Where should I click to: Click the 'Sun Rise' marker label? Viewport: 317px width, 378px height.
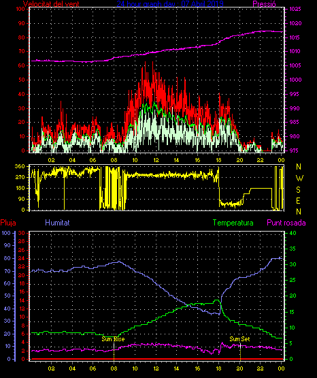(x=113, y=339)
